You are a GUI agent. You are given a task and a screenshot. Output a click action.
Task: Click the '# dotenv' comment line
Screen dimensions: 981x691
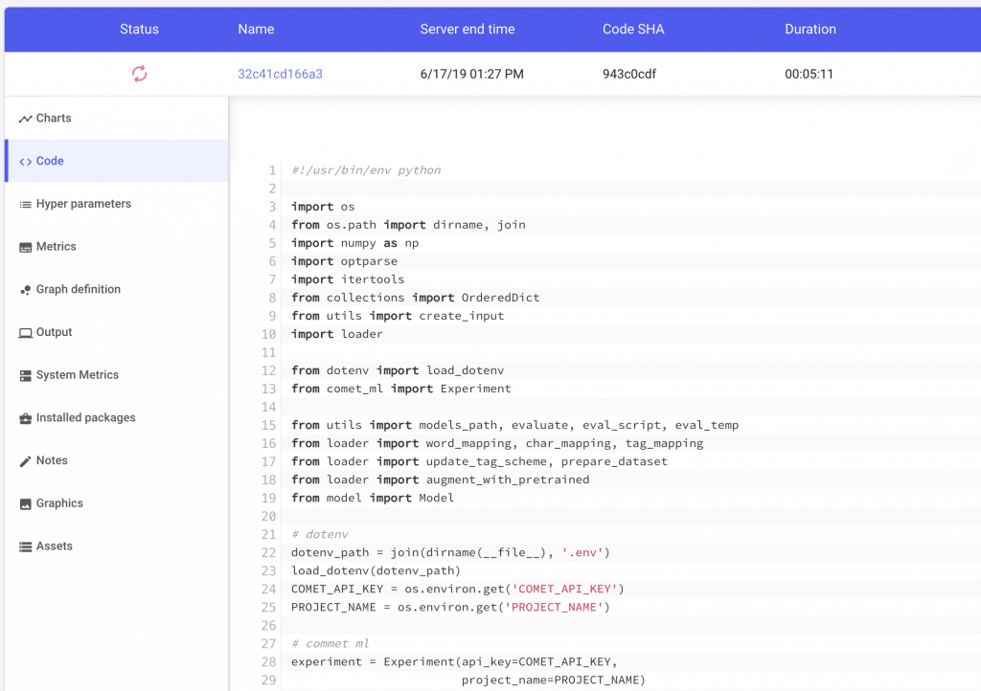(320, 534)
